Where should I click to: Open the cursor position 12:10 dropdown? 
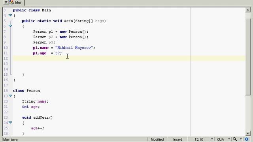pyautogui.click(x=212, y=139)
